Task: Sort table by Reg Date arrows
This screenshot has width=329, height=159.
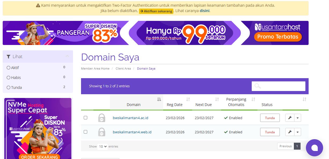Action: point(188,99)
